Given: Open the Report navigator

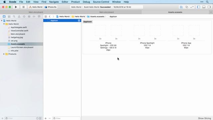Looking at the screenshot, I should pos(39,16).
